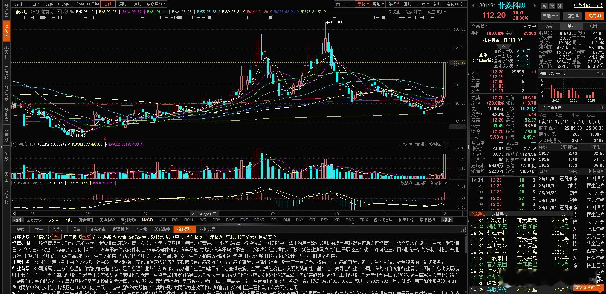Click the lock icon on the chart toolbar

tap(338, 4)
